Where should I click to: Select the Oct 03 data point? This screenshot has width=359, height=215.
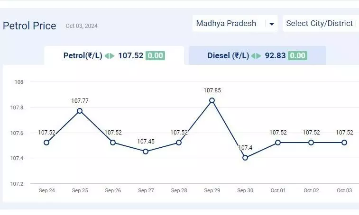point(344,143)
